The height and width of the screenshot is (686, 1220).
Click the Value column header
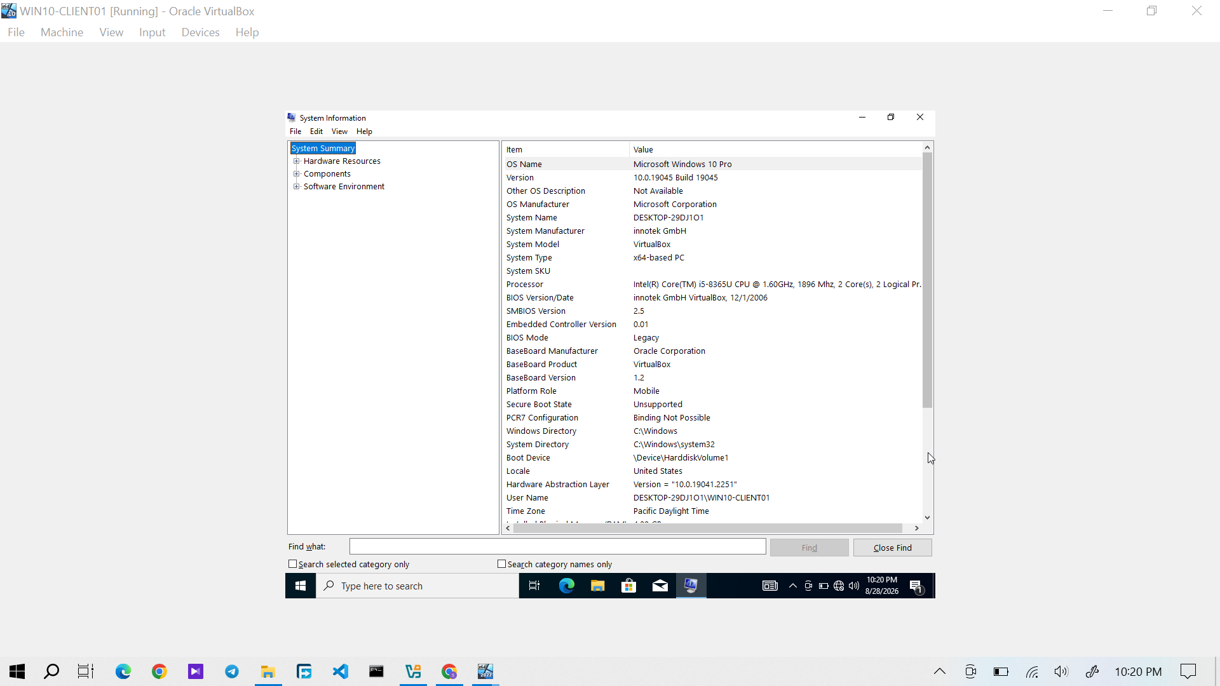tap(775, 150)
